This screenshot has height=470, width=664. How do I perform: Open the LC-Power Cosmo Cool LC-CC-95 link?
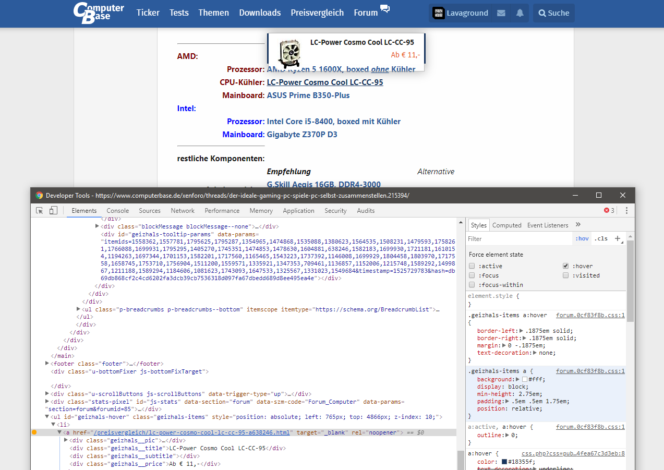pos(325,82)
